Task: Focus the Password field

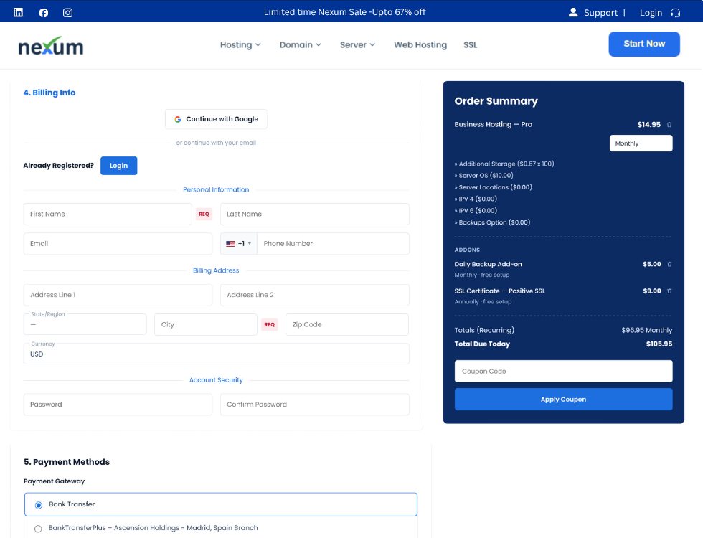Action: [118, 405]
